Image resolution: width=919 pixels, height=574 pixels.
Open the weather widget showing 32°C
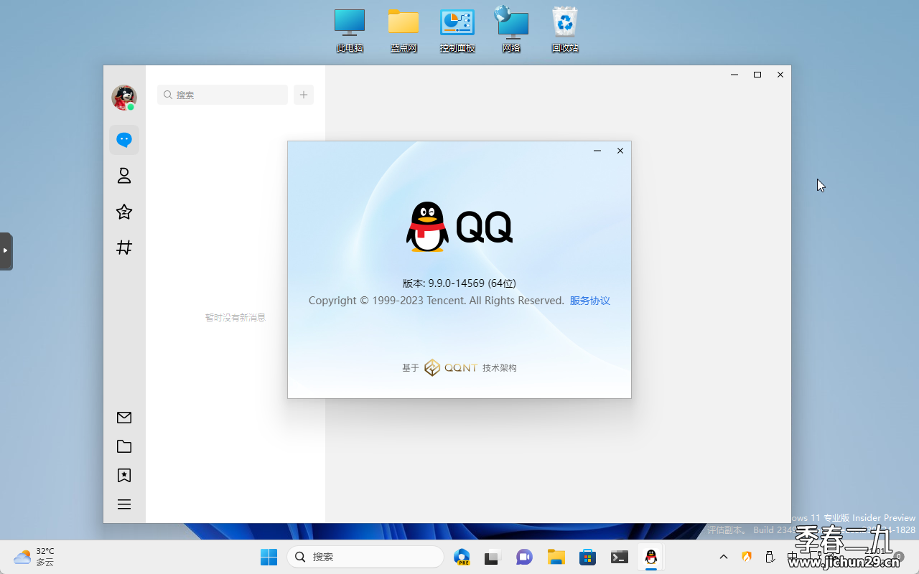34,557
